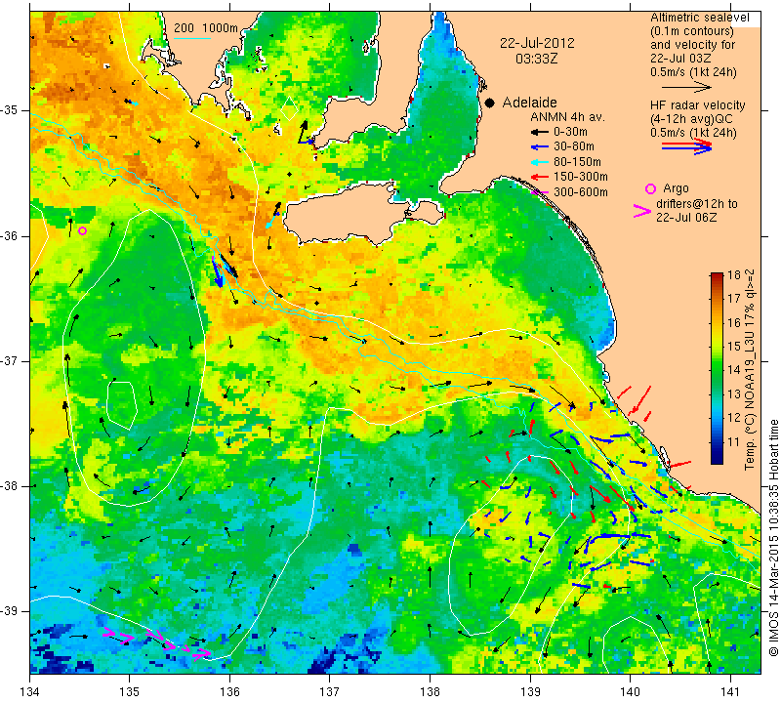
Task: Click the red-blue HF radar velocity scale arrows
Action: tap(687, 146)
